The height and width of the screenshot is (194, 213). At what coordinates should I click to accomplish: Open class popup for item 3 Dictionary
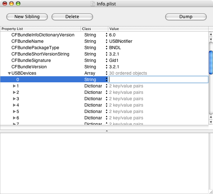point(106,99)
